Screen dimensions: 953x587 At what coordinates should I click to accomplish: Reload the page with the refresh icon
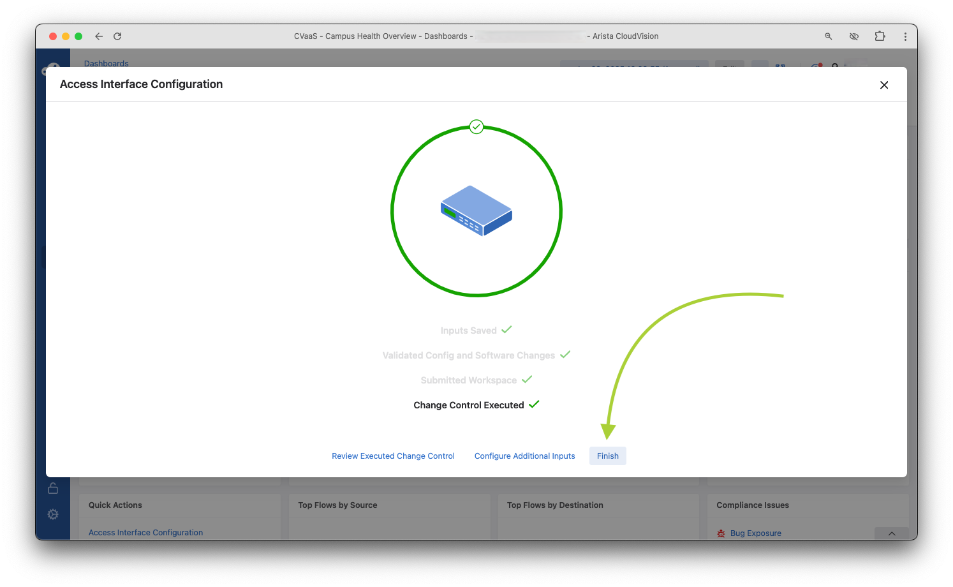tap(117, 36)
